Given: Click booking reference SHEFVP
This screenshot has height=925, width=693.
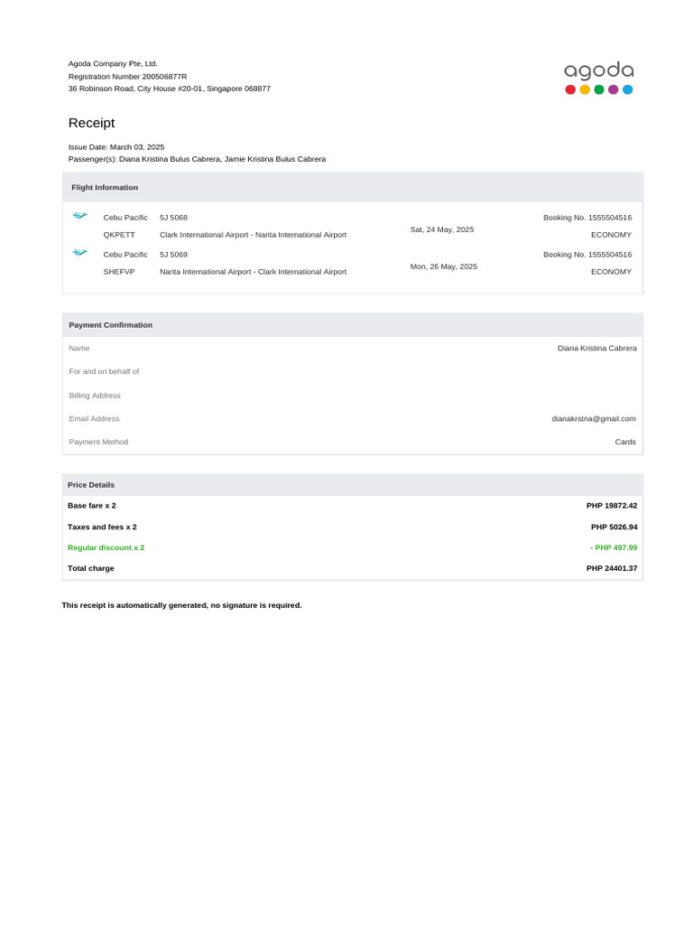Looking at the screenshot, I should pos(119,271).
